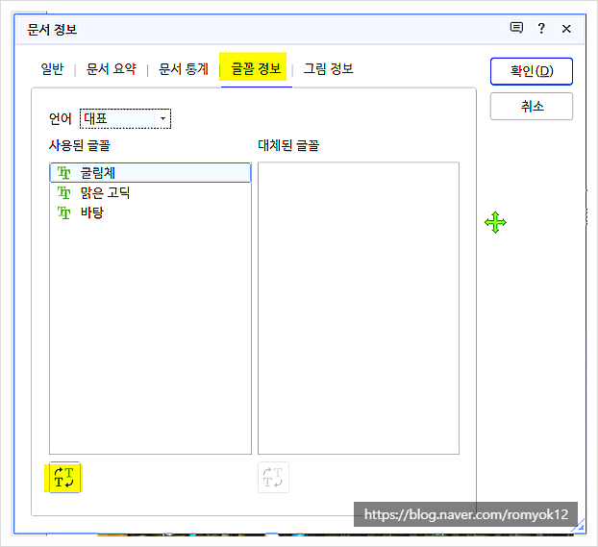
Task: Confirm with the 확인(D) button
Action: click(532, 71)
